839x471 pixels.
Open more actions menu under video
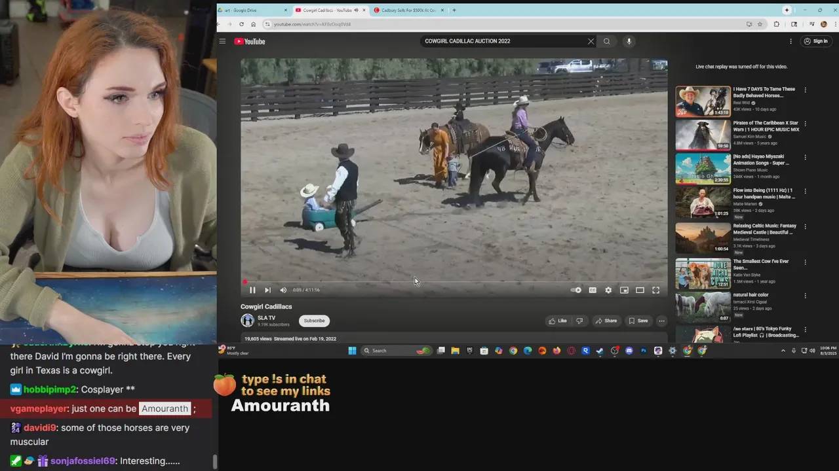tap(661, 321)
